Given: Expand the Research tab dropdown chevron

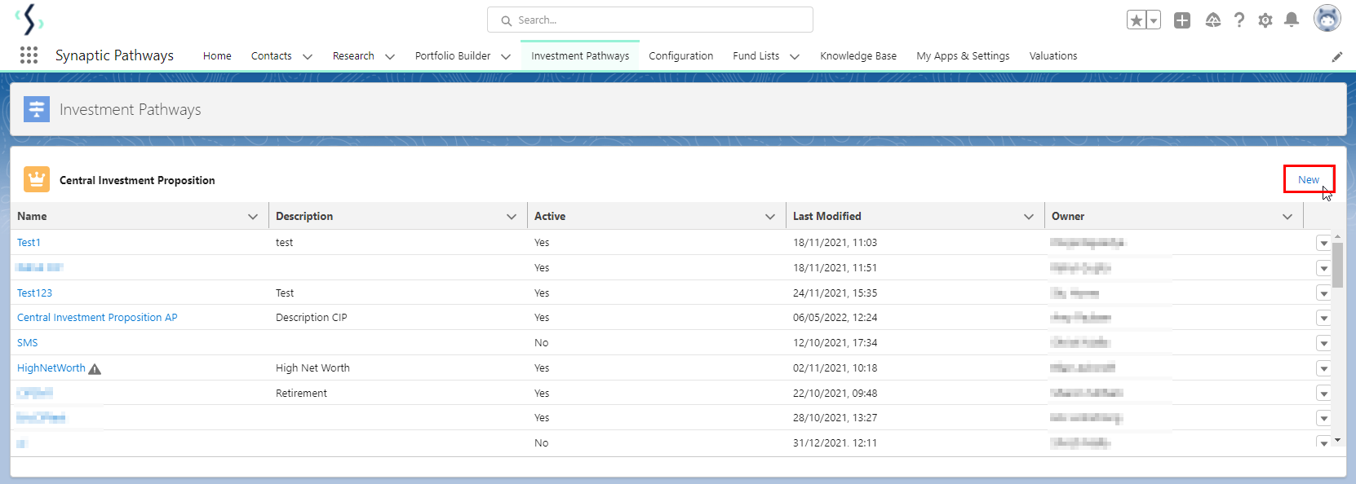Looking at the screenshot, I should tap(390, 56).
